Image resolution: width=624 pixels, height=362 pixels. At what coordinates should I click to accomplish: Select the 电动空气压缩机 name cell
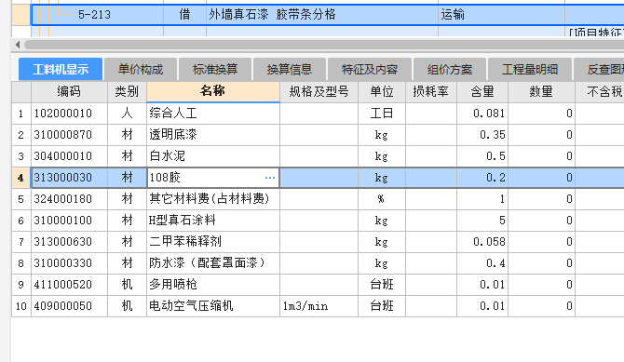[213, 306]
